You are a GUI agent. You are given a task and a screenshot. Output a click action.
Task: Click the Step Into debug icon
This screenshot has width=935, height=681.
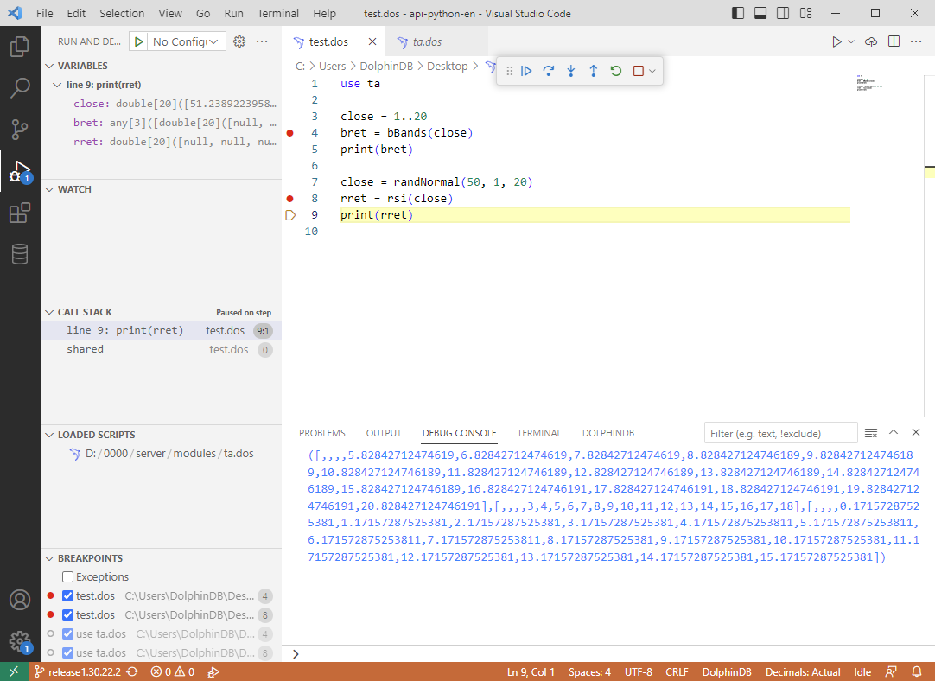(x=571, y=71)
